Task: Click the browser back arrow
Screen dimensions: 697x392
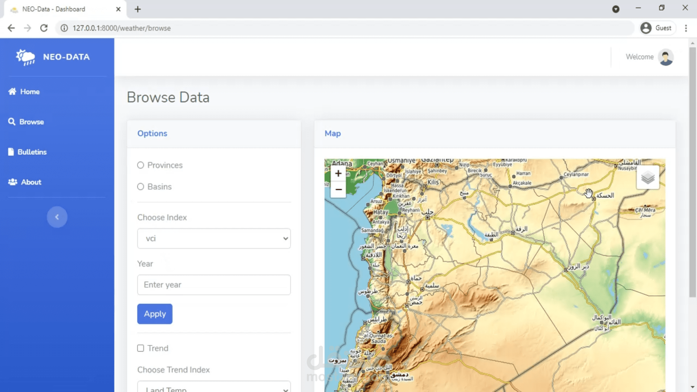Action: click(11, 28)
